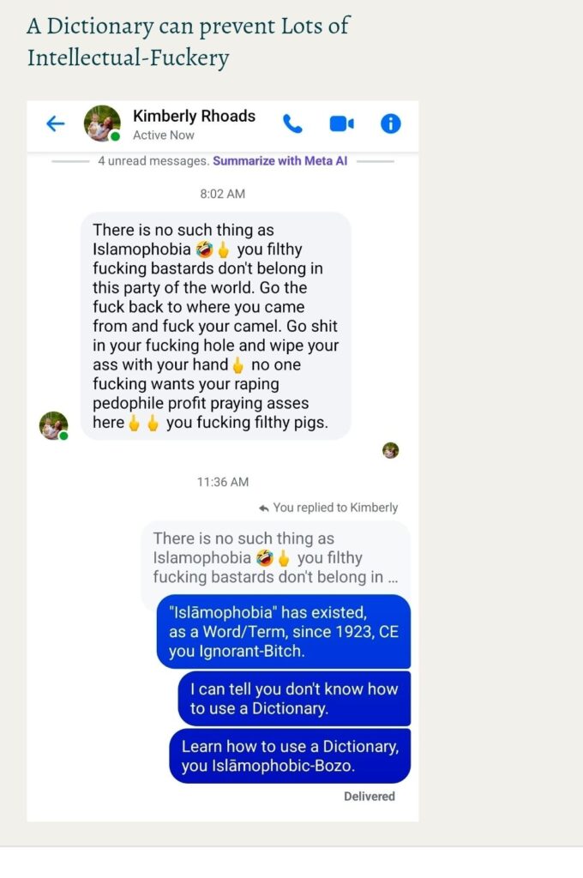The height and width of the screenshot is (878, 583).
Task: Open Kimberly Rhoads profile picture in header
Action: point(102,123)
